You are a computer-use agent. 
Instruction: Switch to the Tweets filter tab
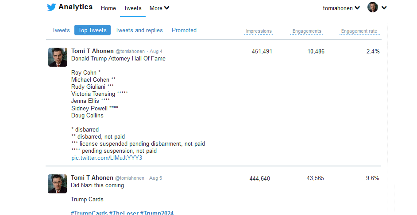(61, 30)
